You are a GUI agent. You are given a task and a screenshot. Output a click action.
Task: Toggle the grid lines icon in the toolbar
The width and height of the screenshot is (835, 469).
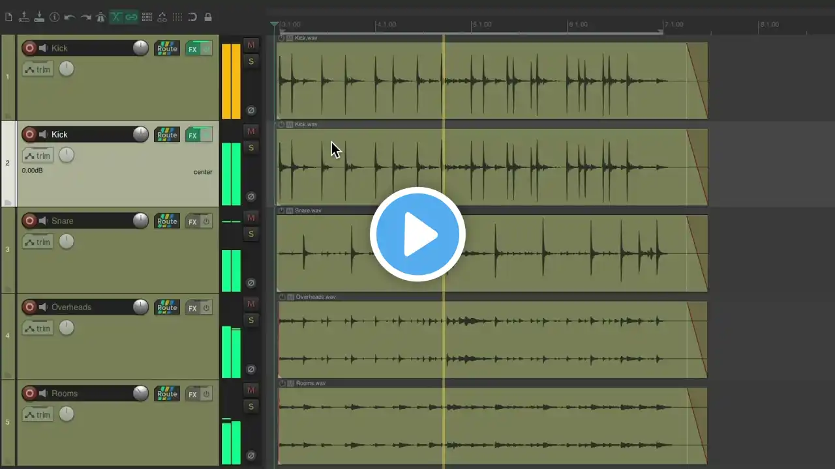coord(177,17)
